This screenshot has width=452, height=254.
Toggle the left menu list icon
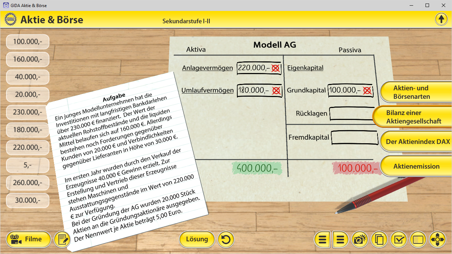[x=322, y=240]
